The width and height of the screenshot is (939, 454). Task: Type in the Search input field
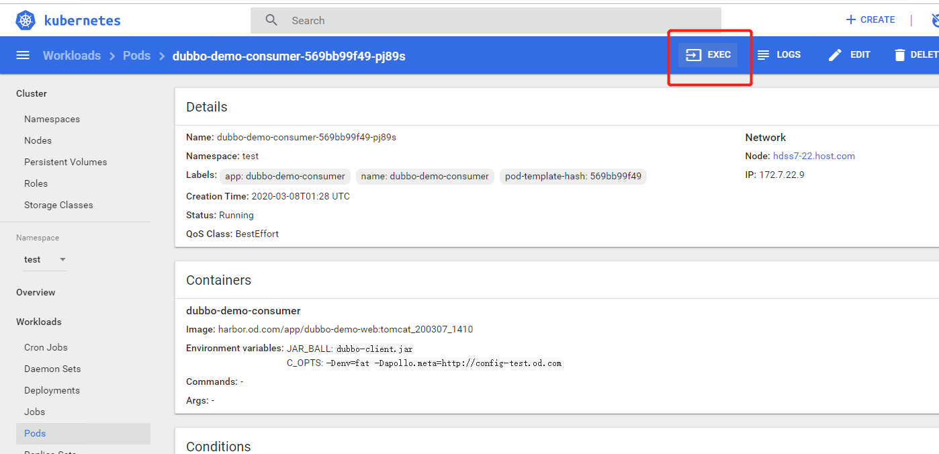pyautogui.click(x=497, y=21)
